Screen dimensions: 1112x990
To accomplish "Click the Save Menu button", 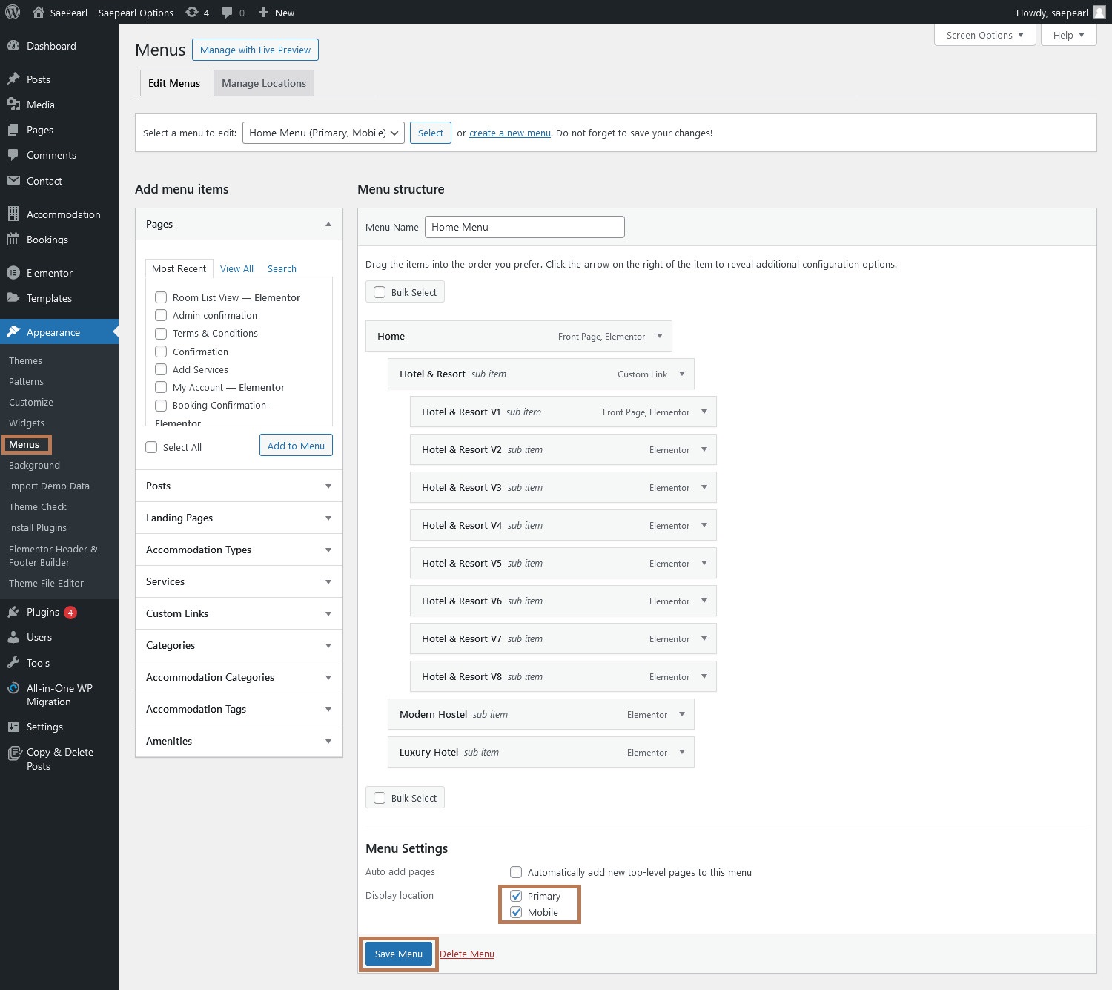I will [x=399, y=954].
